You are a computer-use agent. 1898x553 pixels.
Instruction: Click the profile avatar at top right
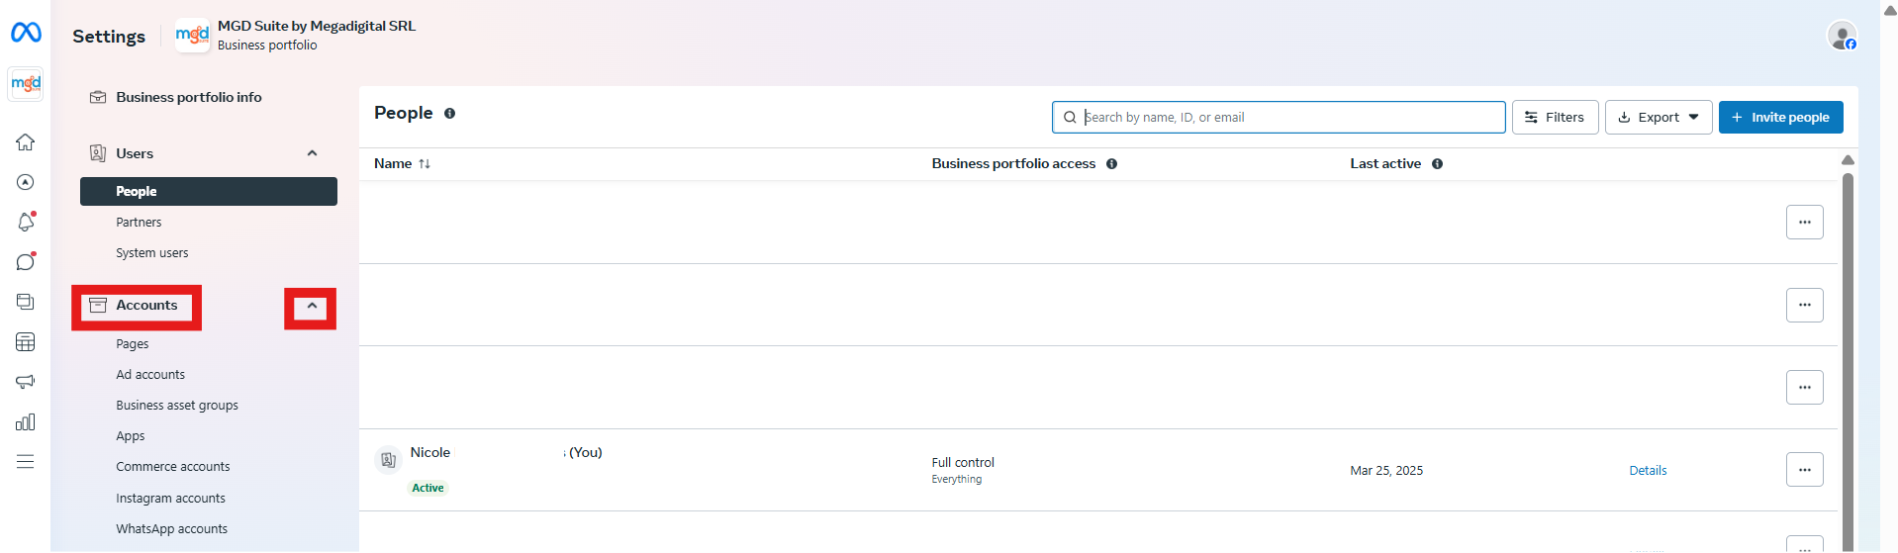[x=1841, y=37]
